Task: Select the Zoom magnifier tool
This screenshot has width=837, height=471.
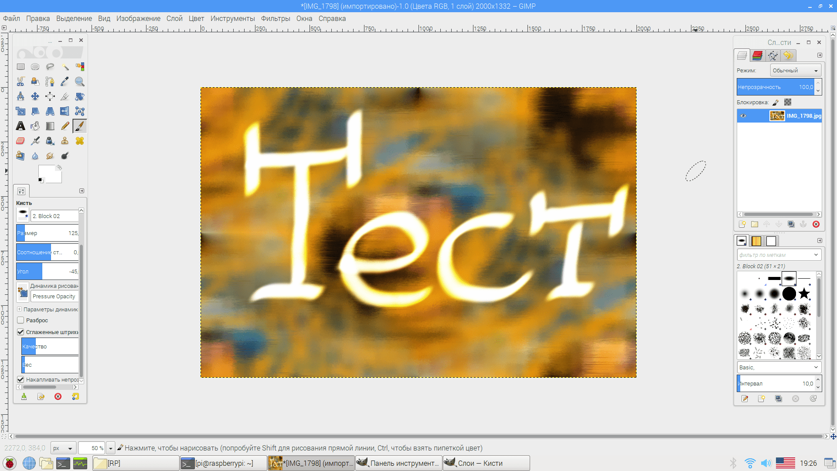Action: pos(79,82)
